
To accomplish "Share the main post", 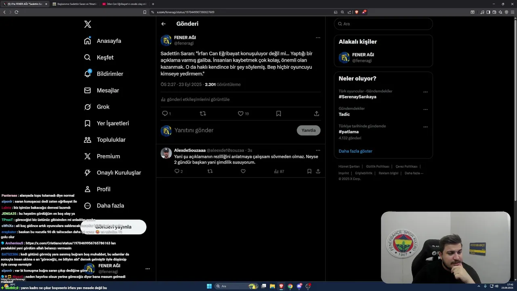I will coord(317,114).
